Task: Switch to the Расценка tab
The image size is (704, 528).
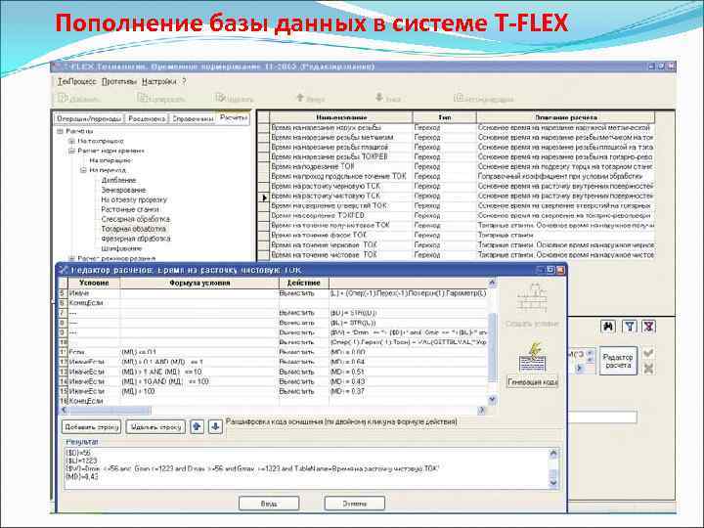Action: [147, 118]
